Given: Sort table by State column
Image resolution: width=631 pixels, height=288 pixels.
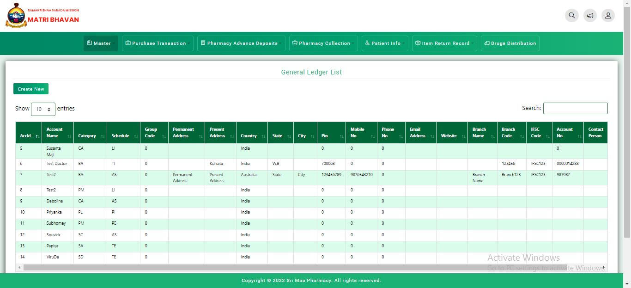Looking at the screenshot, I should [280, 133].
